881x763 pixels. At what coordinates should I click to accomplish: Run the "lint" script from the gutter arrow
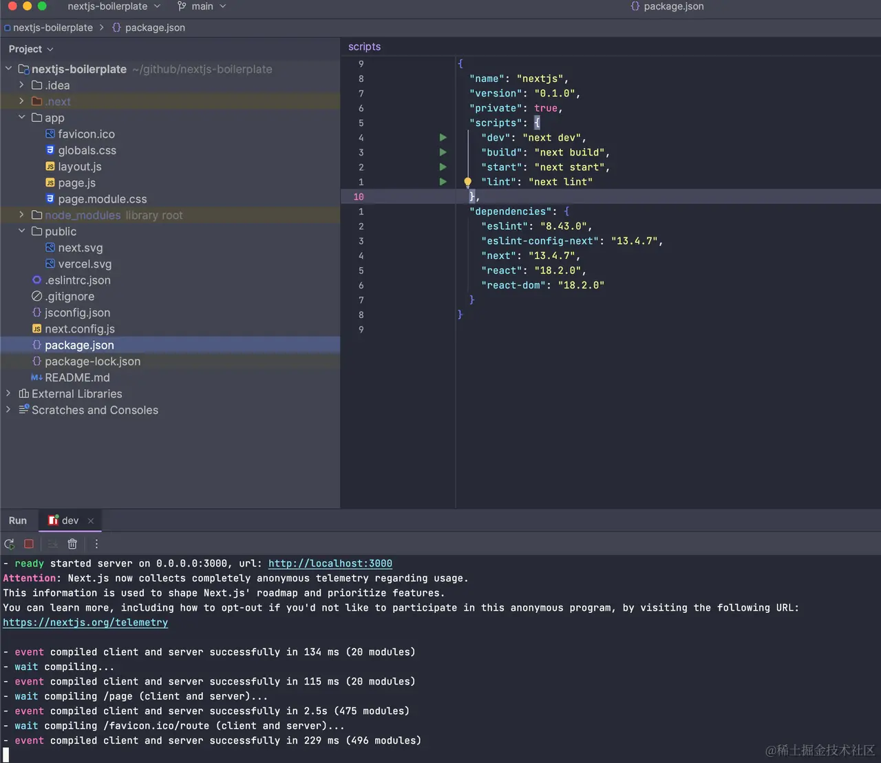(x=443, y=182)
